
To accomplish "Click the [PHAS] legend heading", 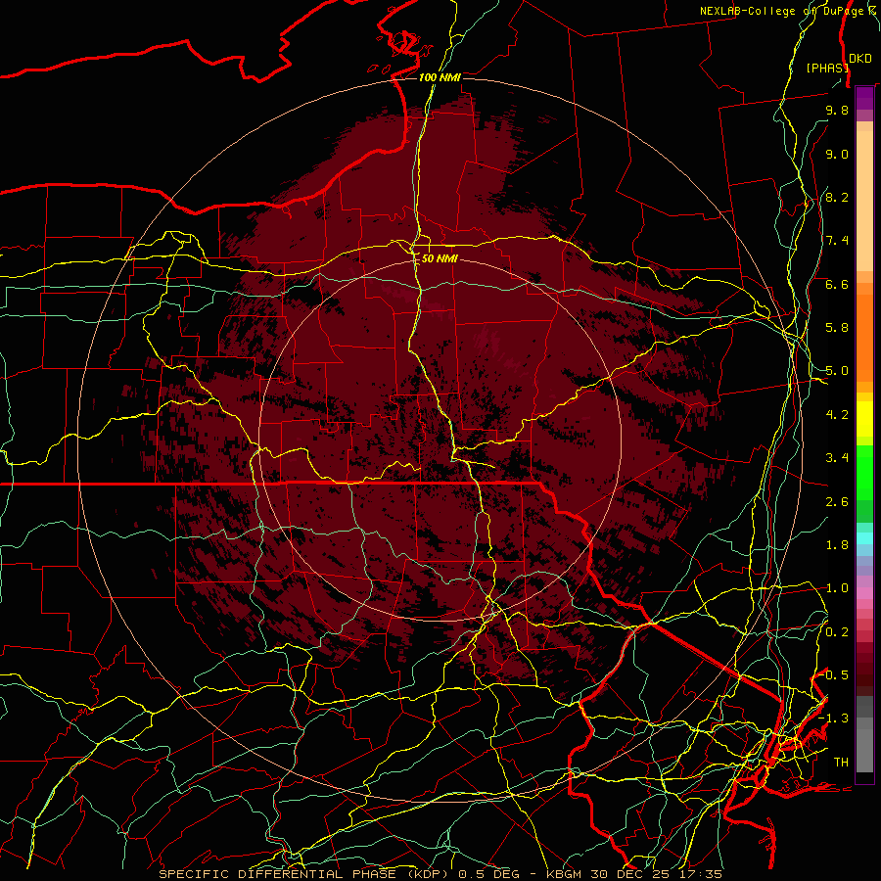I will pos(826,68).
